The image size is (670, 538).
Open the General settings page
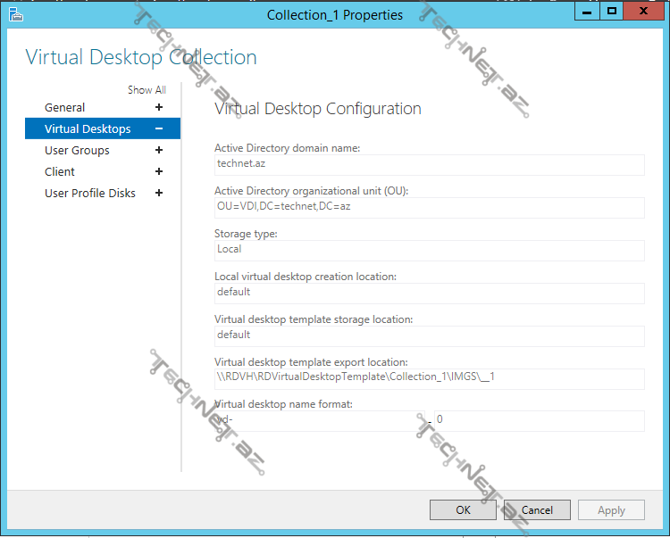coord(65,107)
